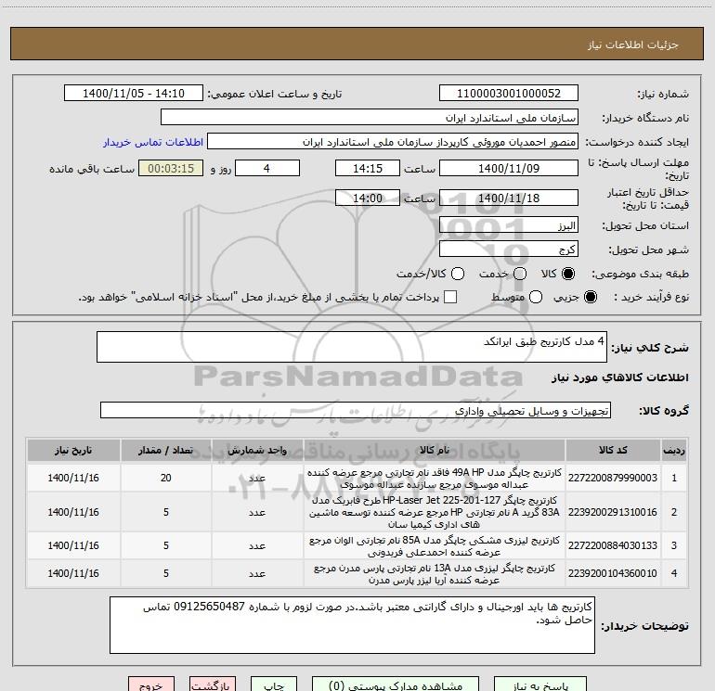Toggle the اسناد خزانه اسلامی payment checkbox
715x691 pixels.
pyautogui.click(x=450, y=297)
